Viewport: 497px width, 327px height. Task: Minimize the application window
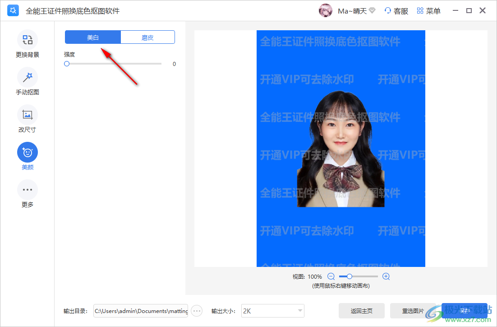[456, 10]
